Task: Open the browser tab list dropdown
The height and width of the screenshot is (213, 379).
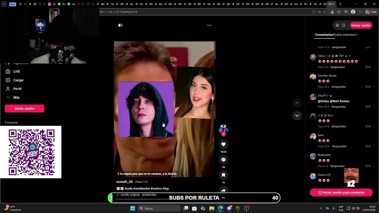Action: [x=4, y=4]
